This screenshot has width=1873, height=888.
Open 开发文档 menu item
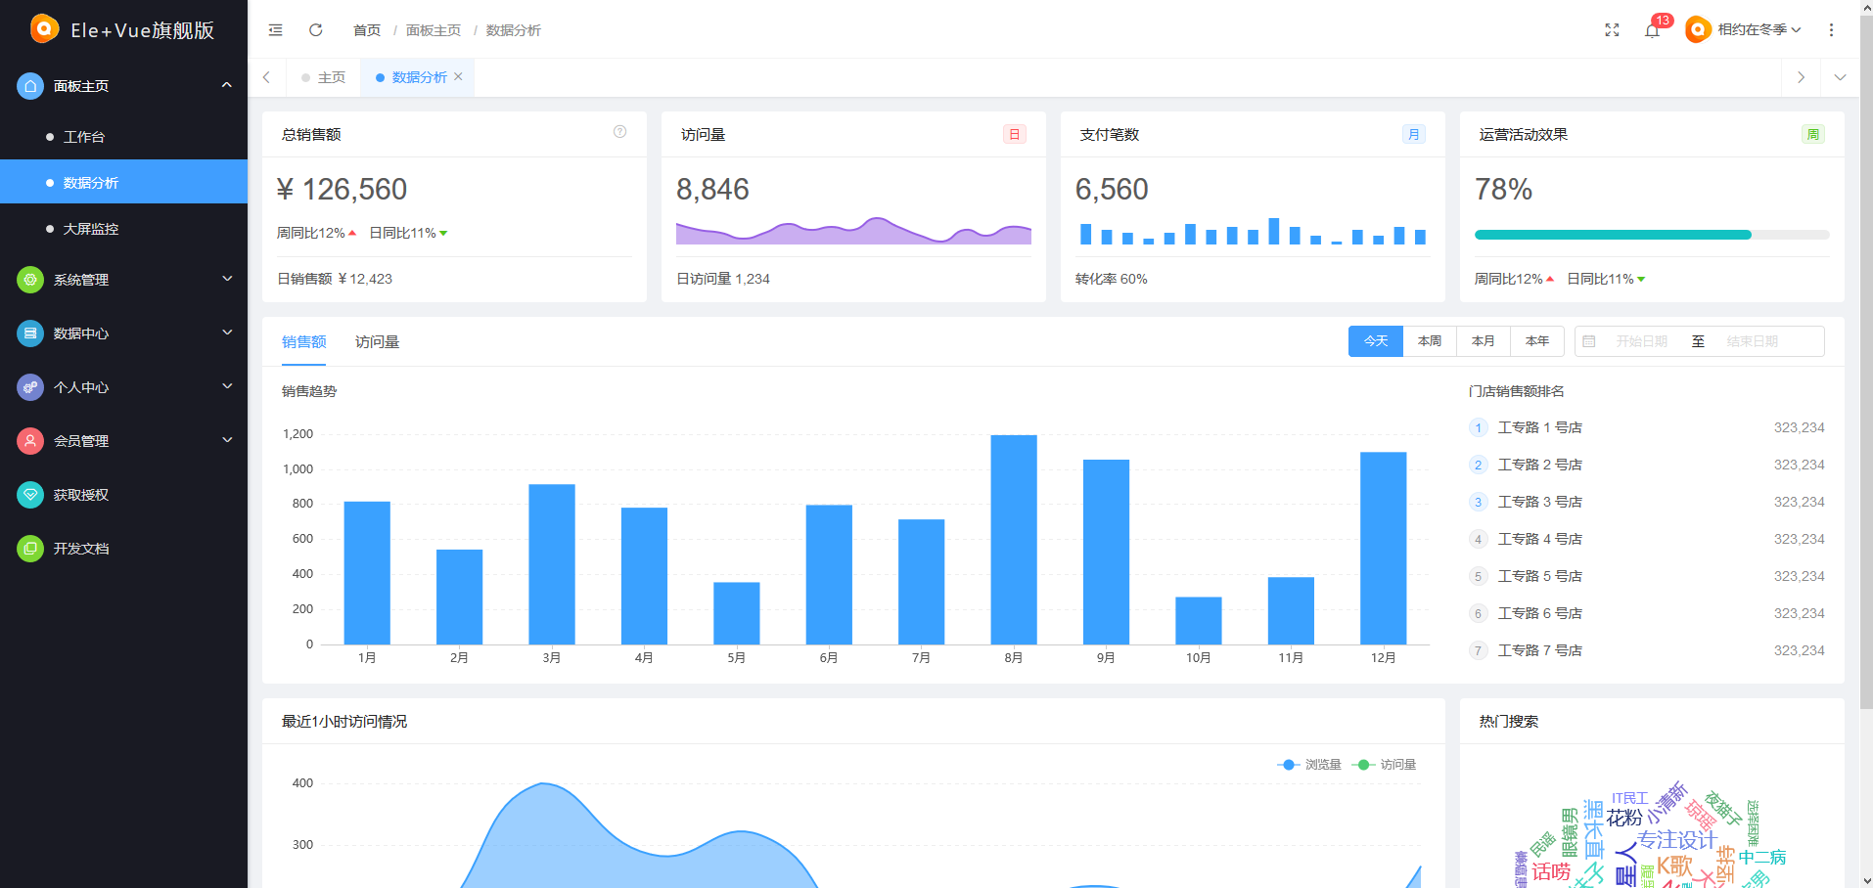[123, 549]
